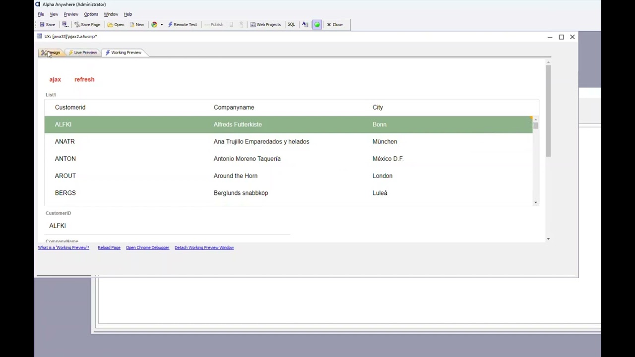The image size is (635, 357).
Task: Click the city cell Luleå
Action: 380,193
